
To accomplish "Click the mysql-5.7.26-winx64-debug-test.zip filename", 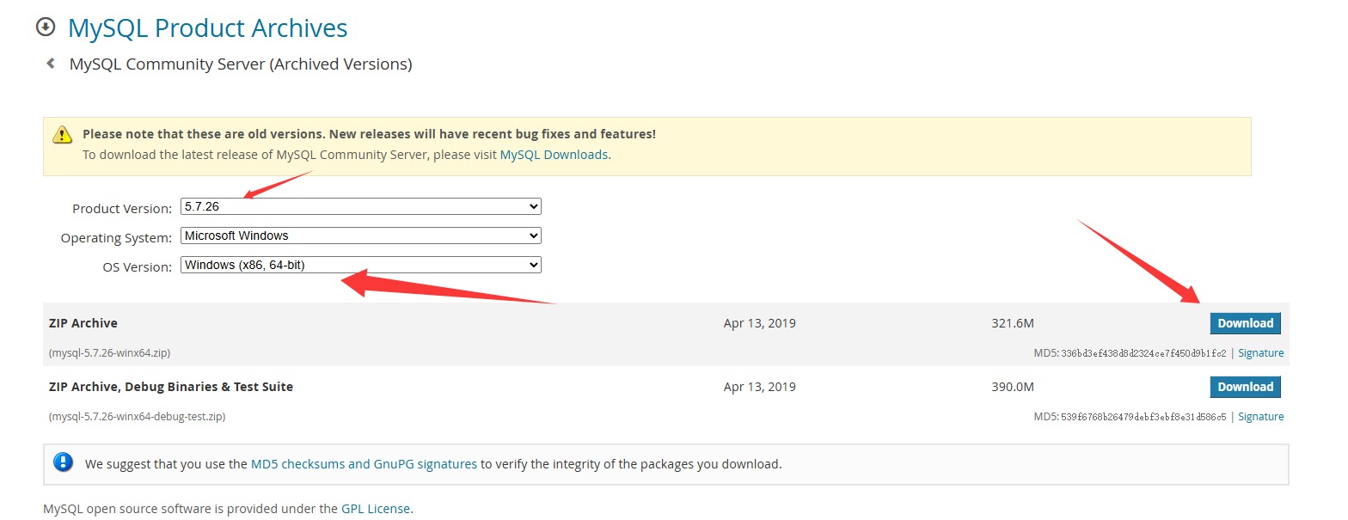I will pos(137,417).
